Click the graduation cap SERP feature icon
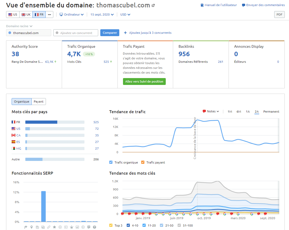 click(x=26, y=227)
